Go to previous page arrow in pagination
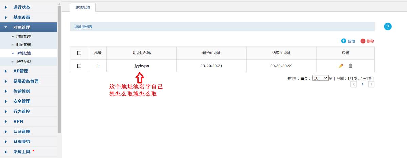407x158 pixels. (354, 84)
